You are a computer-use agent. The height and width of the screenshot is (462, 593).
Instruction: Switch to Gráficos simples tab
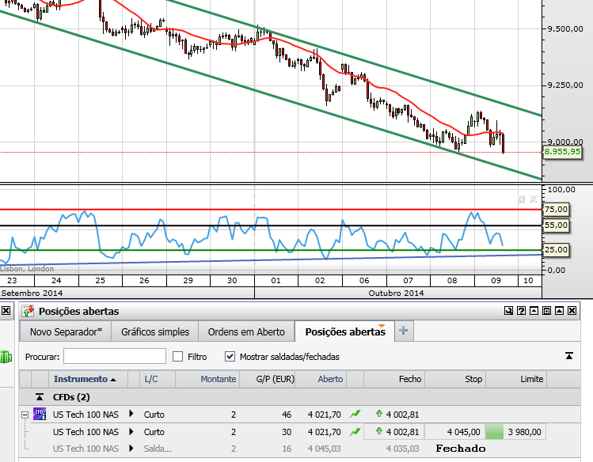[155, 331]
